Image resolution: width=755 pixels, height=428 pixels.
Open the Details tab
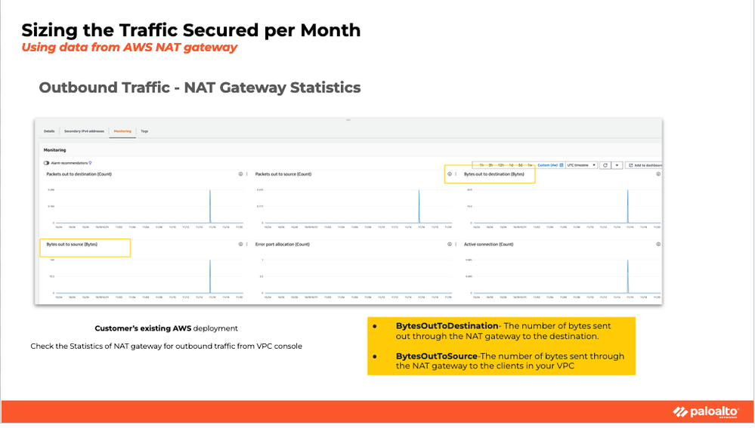pyautogui.click(x=49, y=131)
